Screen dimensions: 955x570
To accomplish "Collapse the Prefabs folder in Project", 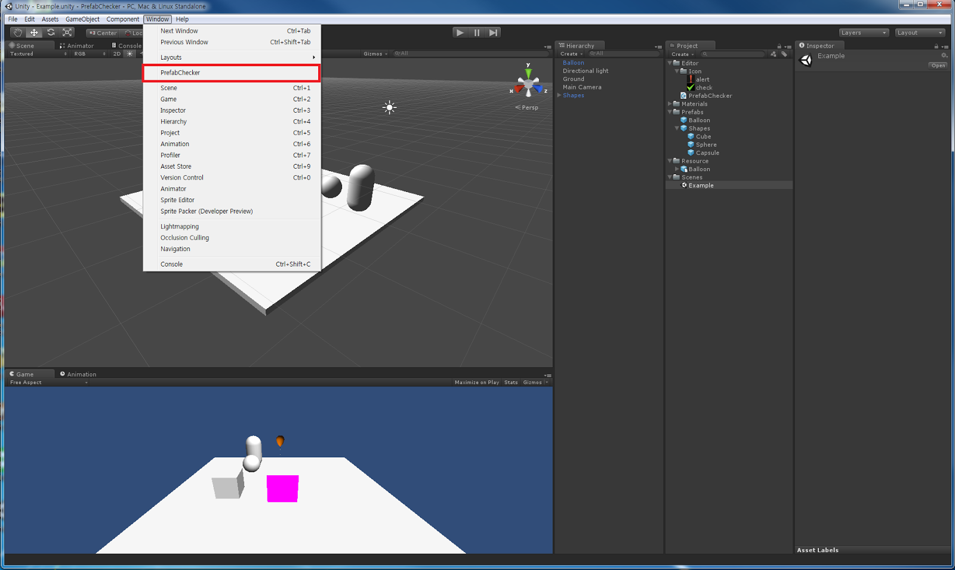I will (670, 112).
